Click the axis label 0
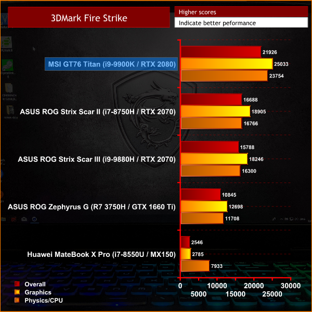This screenshot has width=312, height=312. [180, 286]
